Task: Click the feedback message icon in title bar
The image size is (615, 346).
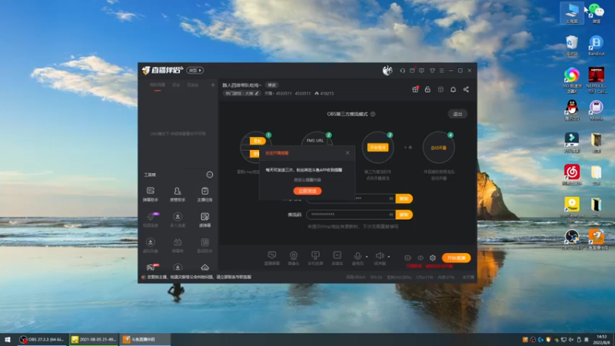Action: (421, 71)
